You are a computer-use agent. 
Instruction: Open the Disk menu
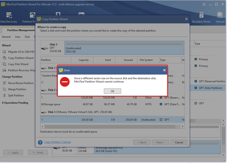[27, 37]
